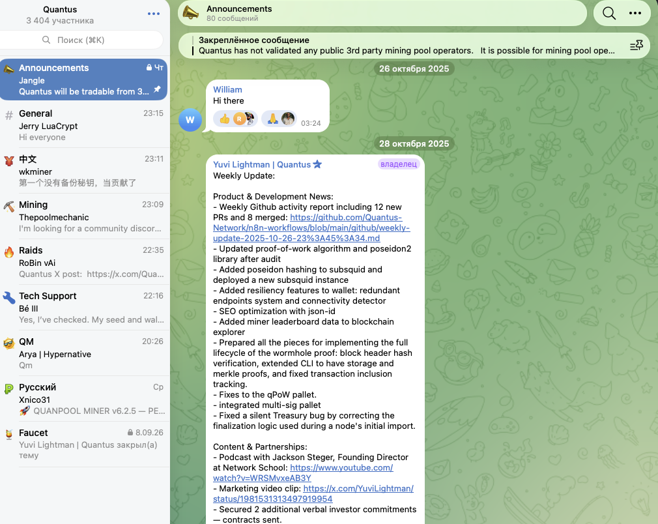
Task: Click sender name William
Action: point(227,89)
